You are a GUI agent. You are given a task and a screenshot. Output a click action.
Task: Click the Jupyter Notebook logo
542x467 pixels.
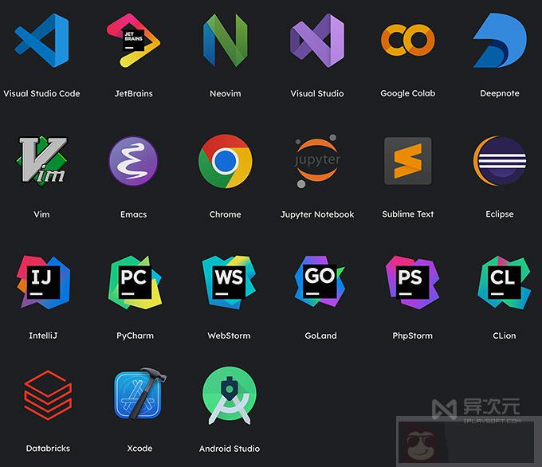[317, 161]
